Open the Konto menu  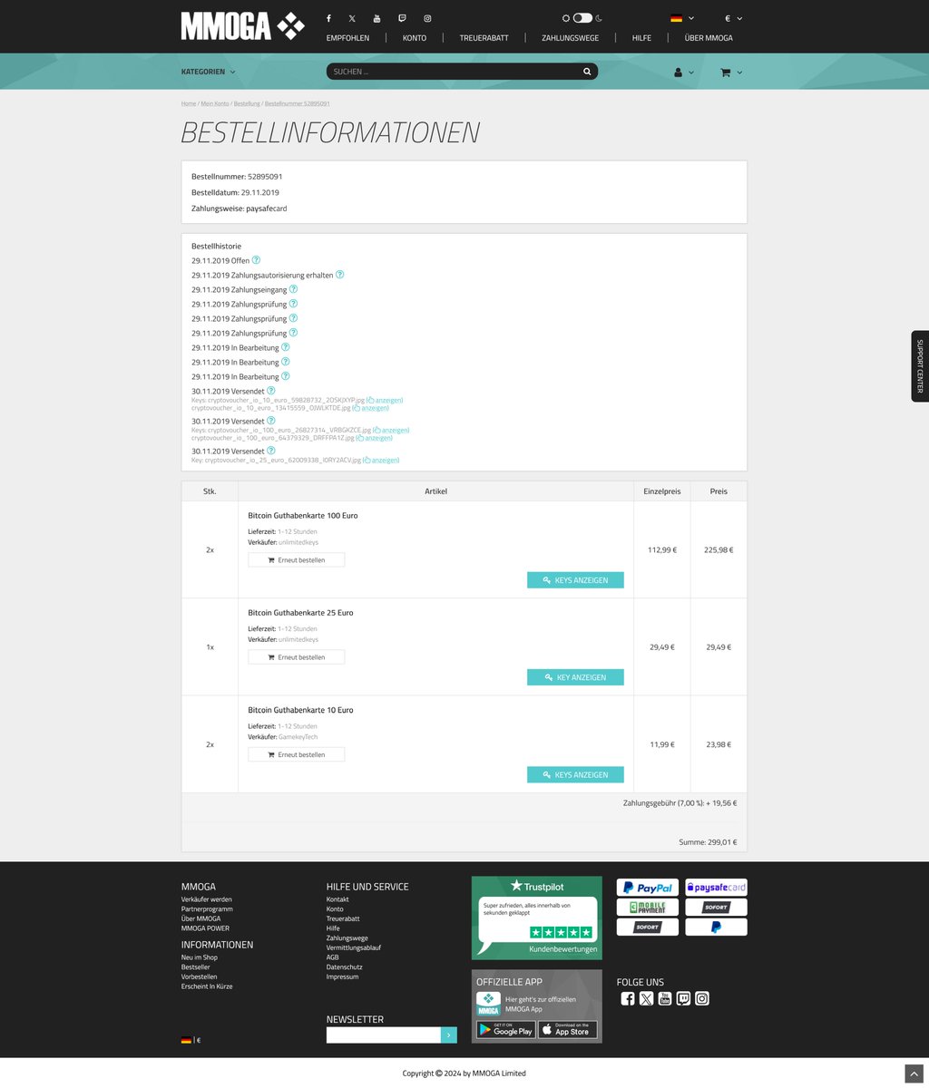[415, 38]
